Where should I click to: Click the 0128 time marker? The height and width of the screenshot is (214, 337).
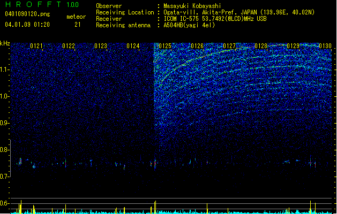point(261,46)
